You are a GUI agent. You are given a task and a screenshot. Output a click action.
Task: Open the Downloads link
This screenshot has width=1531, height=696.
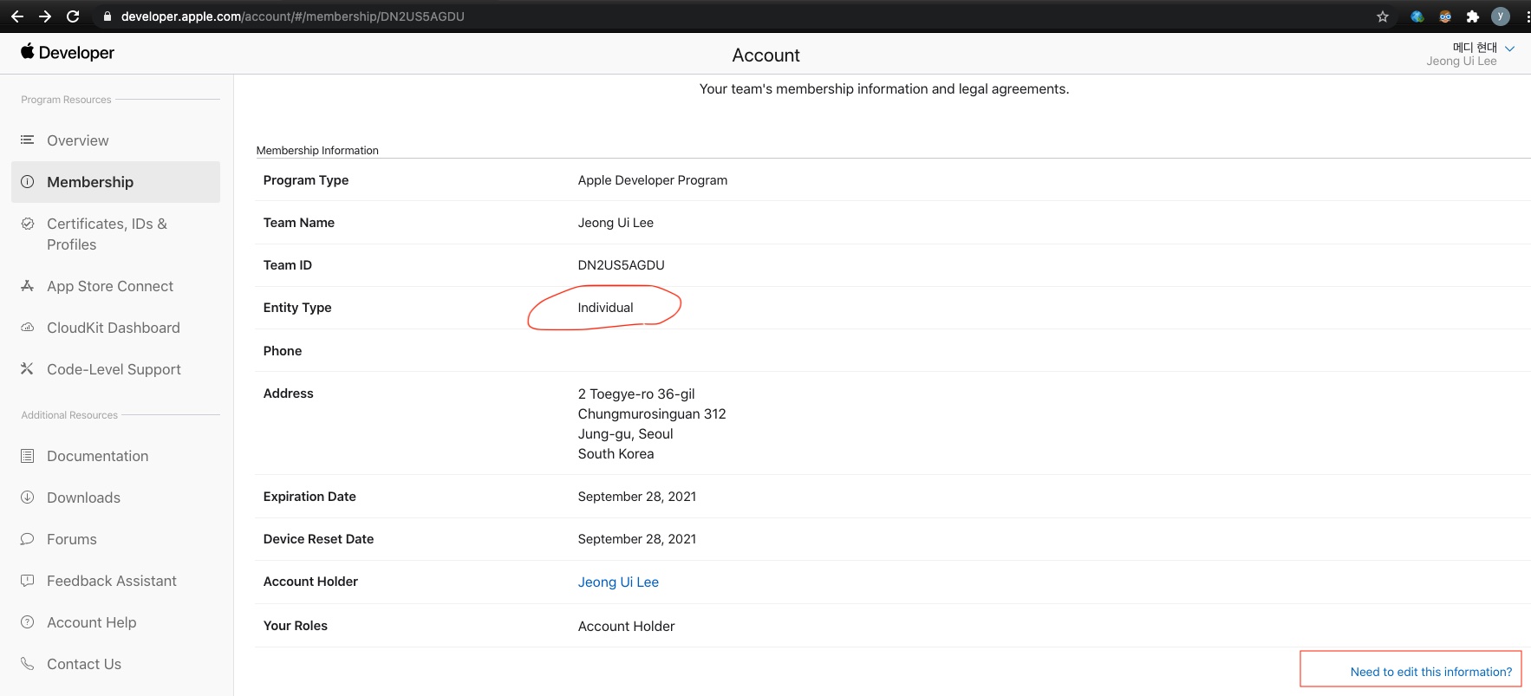coord(83,498)
